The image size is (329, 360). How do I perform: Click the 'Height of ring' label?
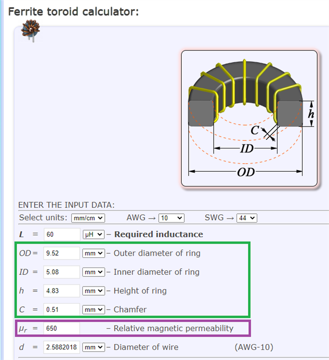click(140, 291)
